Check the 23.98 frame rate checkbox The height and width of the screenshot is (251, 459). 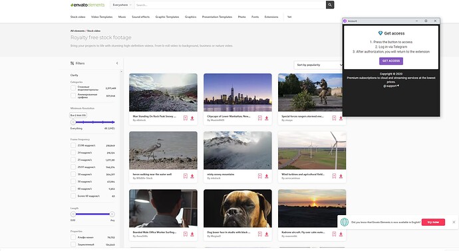pyautogui.click(x=73, y=145)
